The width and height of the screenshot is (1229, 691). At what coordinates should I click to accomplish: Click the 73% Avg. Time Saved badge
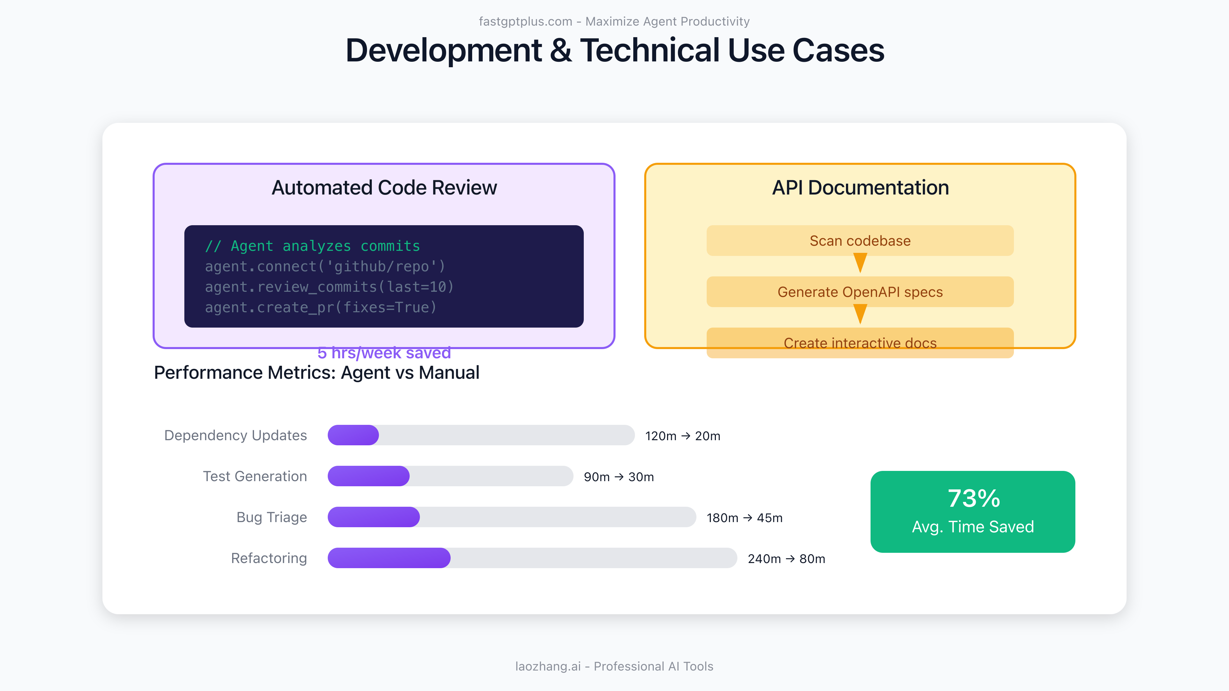pyautogui.click(x=972, y=512)
